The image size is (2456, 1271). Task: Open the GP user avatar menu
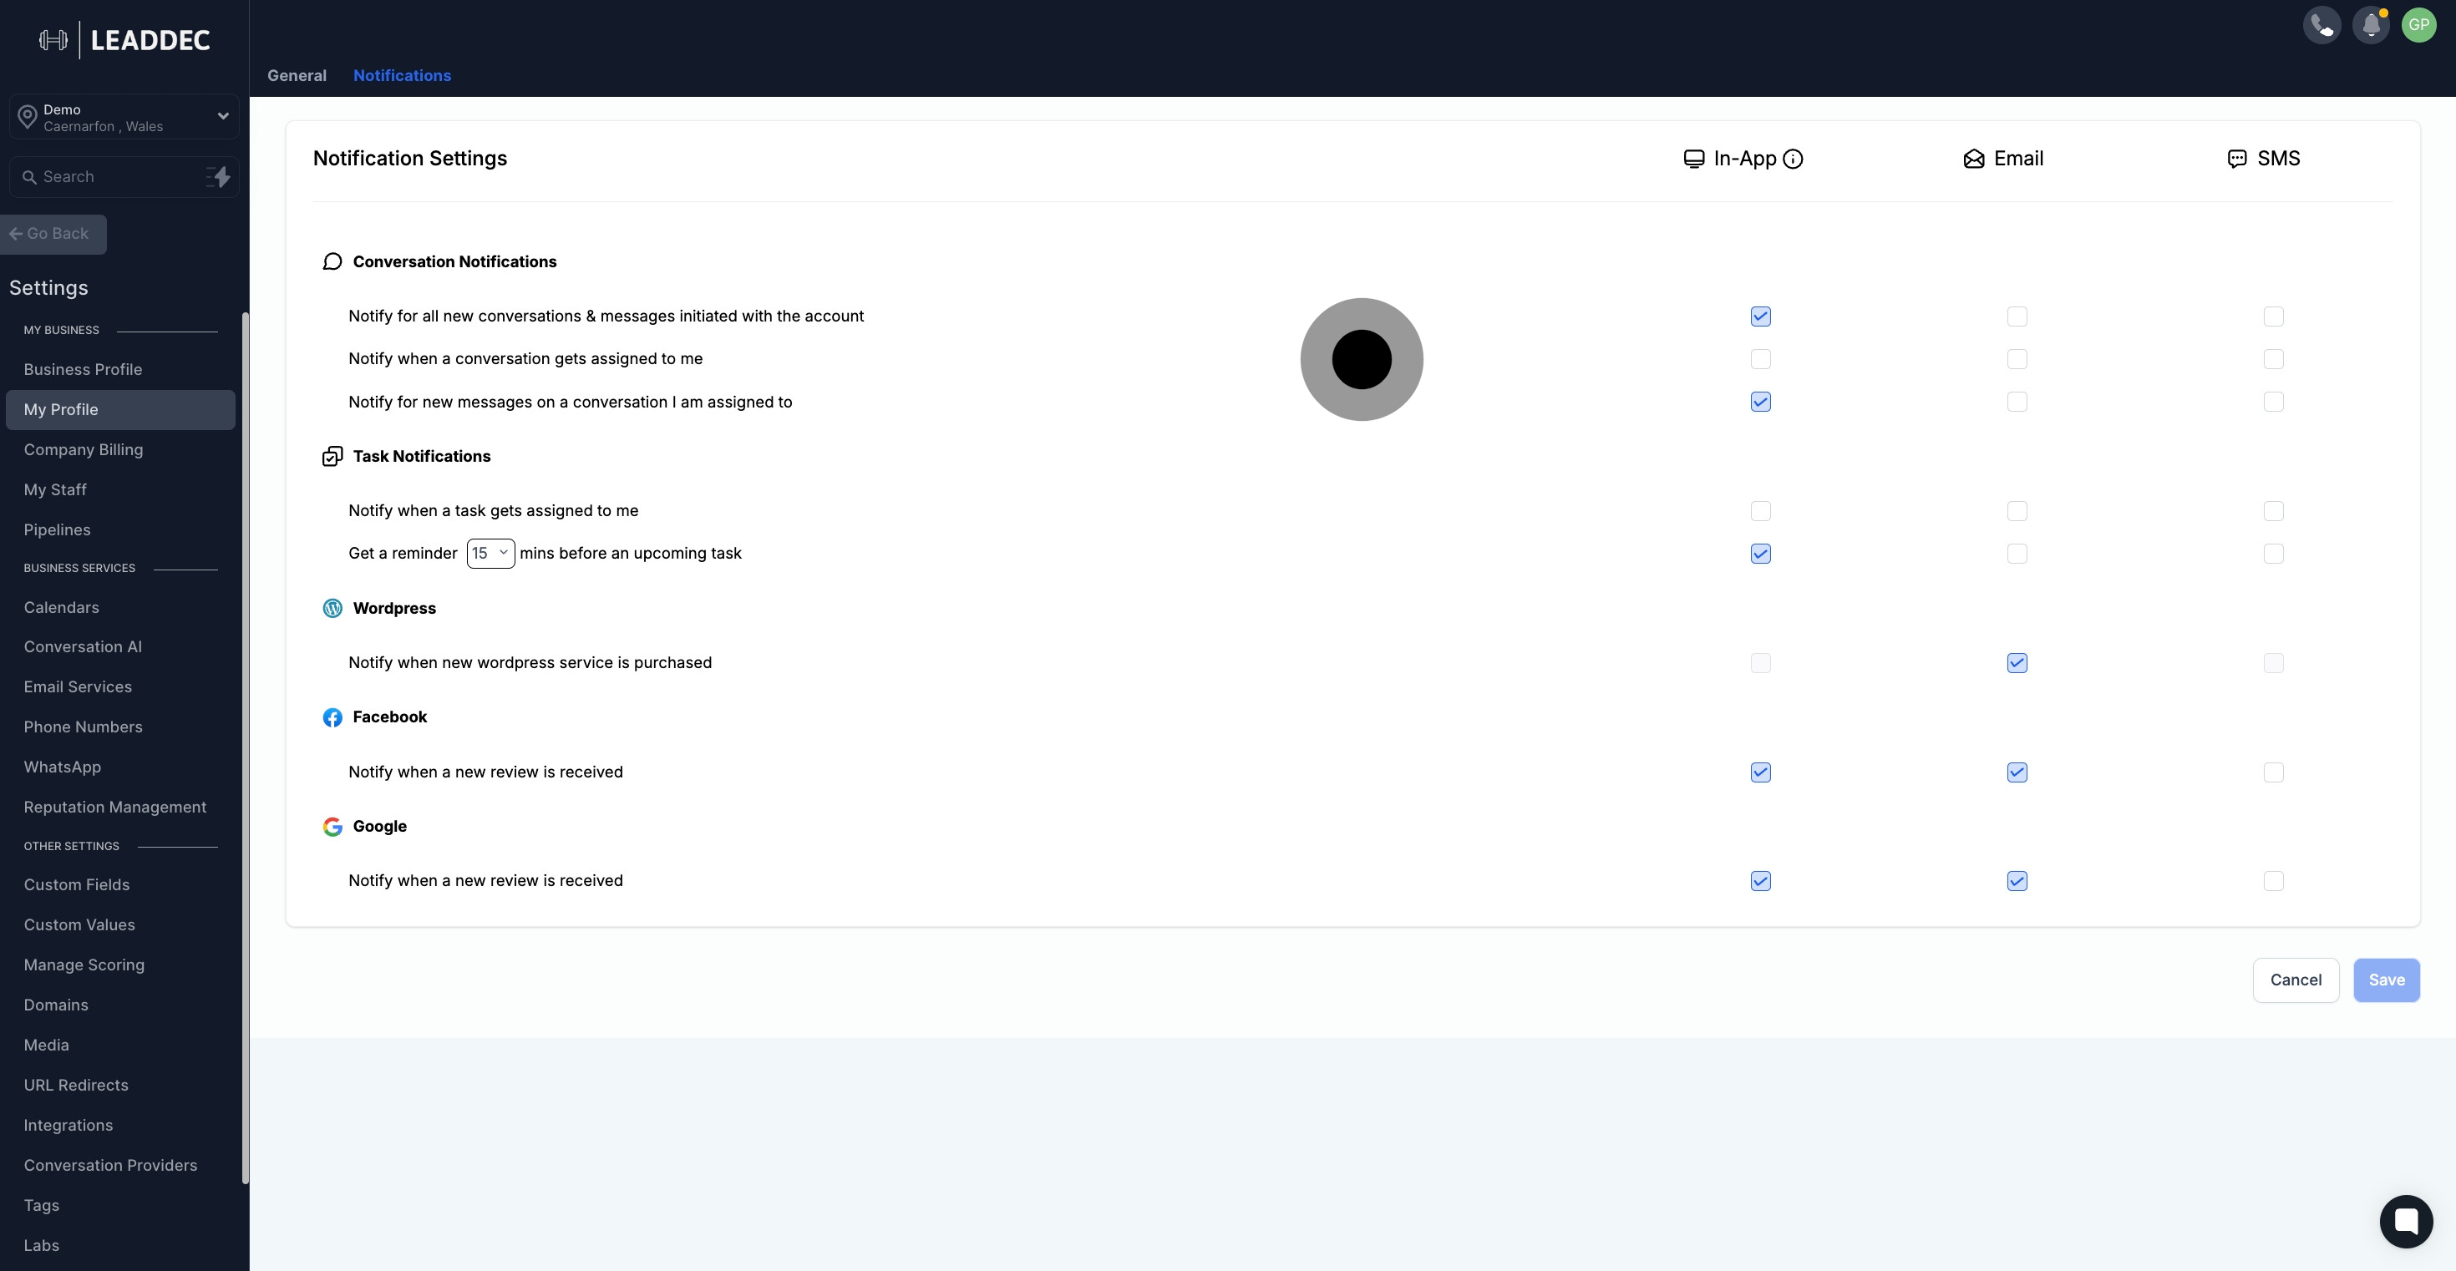pyautogui.click(x=2418, y=25)
